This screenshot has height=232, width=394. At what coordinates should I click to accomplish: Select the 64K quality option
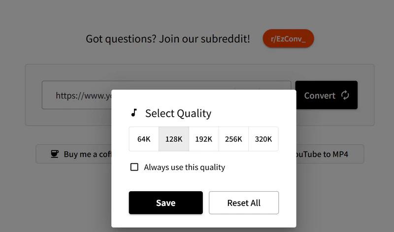click(144, 139)
